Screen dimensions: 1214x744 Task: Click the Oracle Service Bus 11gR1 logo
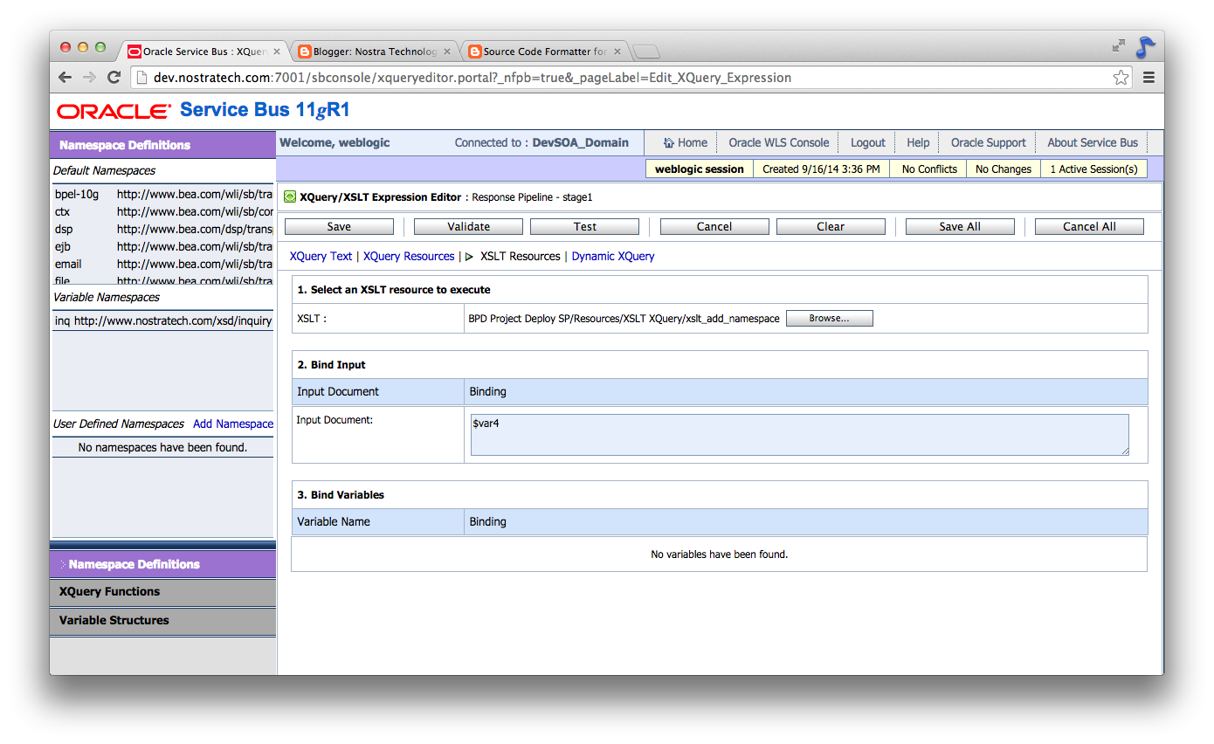pos(203,111)
